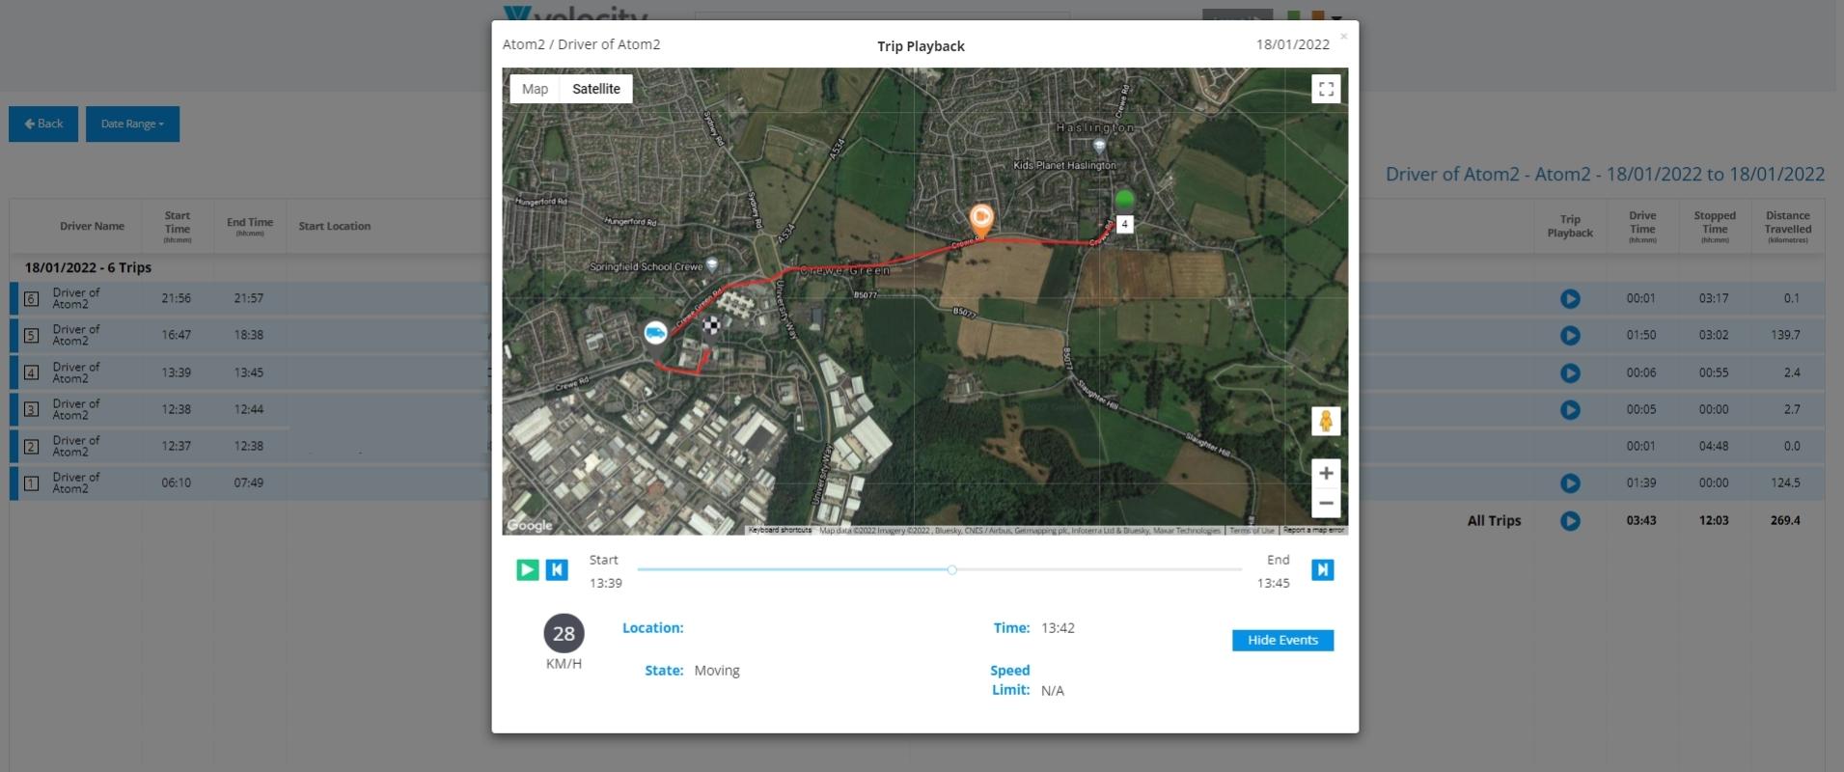Zoom out on the map
The width and height of the screenshot is (1844, 772).
[x=1326, y=503]
